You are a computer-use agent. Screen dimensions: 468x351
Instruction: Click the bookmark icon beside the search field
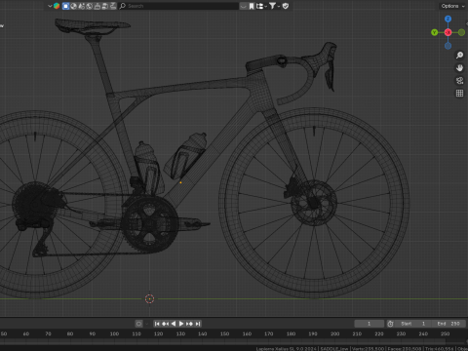[x=252, y=6]
